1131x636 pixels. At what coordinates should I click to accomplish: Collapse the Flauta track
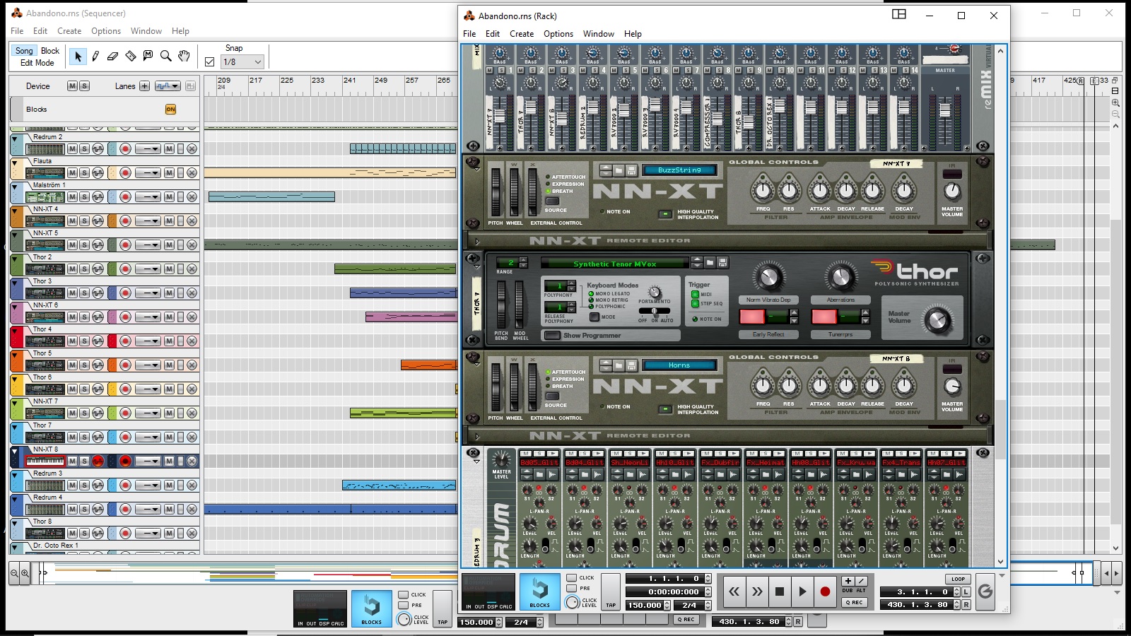click(x=14, y=163)
